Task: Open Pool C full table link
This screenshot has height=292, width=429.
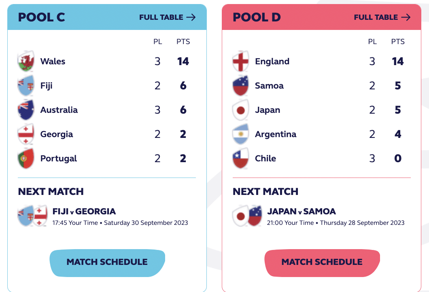Action: point(168,17)
